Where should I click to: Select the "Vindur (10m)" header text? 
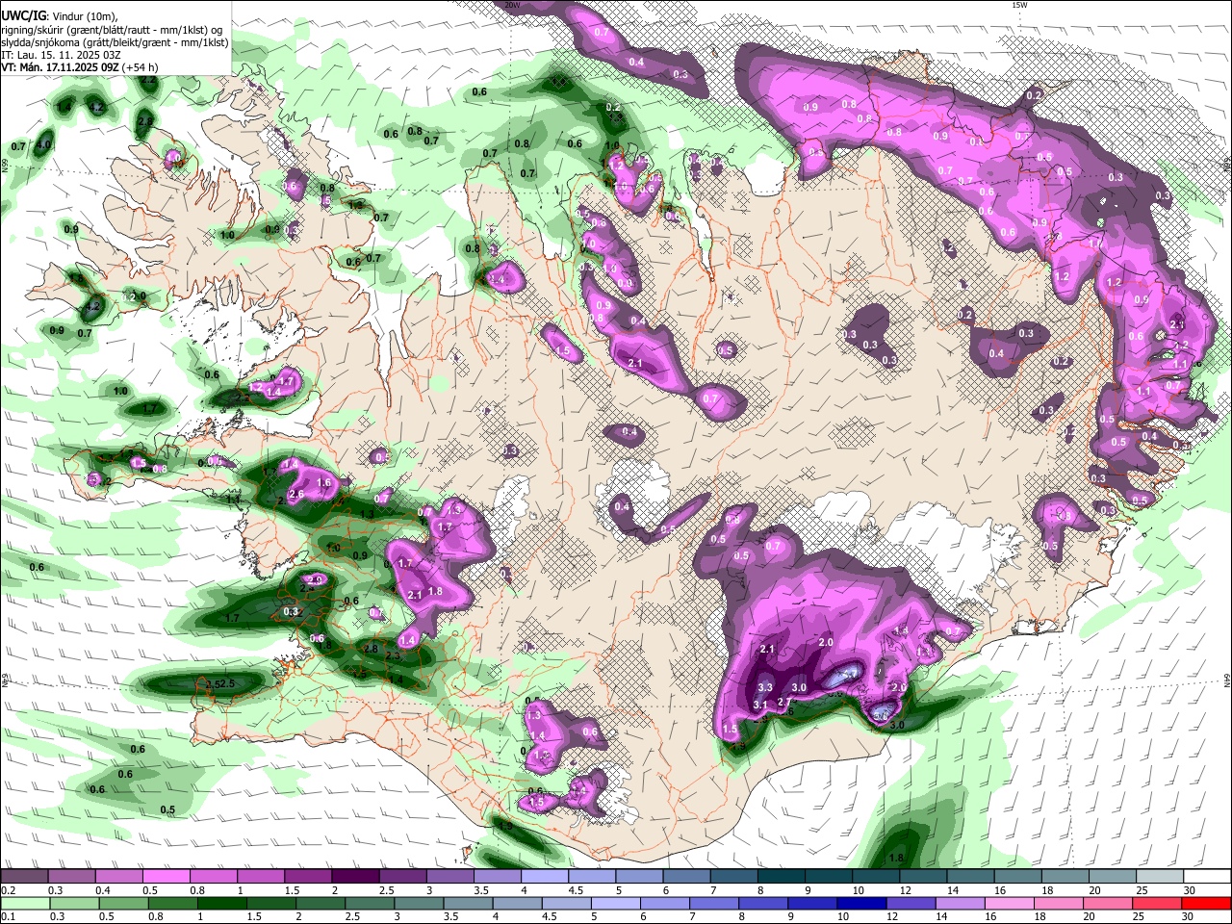[x=83, y=16]
